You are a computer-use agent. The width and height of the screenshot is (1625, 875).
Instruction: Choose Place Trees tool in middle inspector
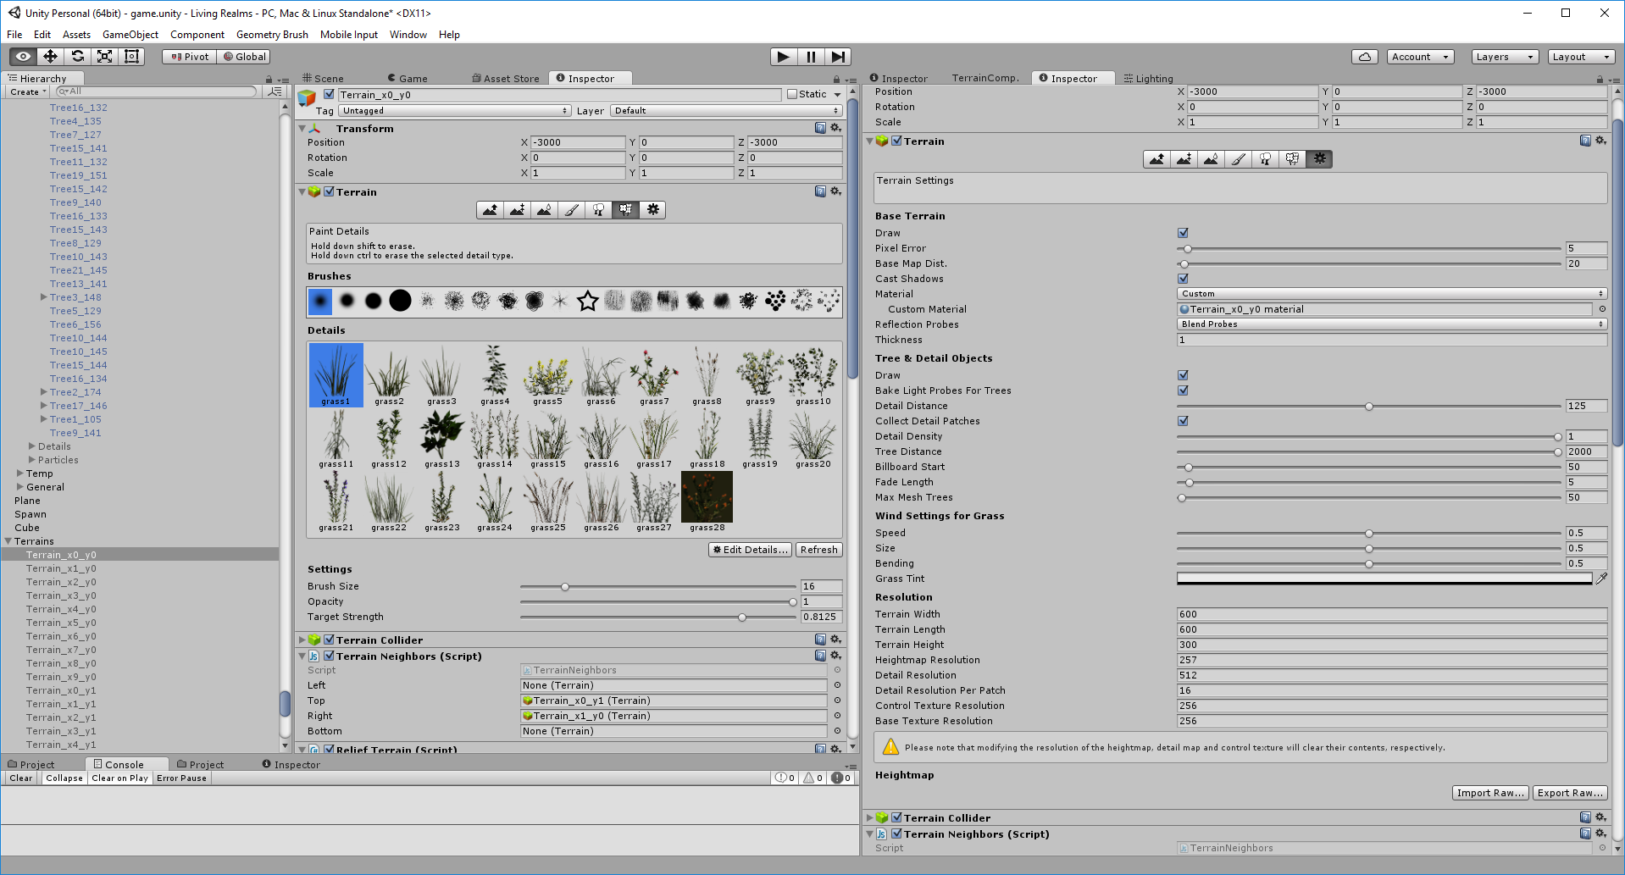coord(598,210)
